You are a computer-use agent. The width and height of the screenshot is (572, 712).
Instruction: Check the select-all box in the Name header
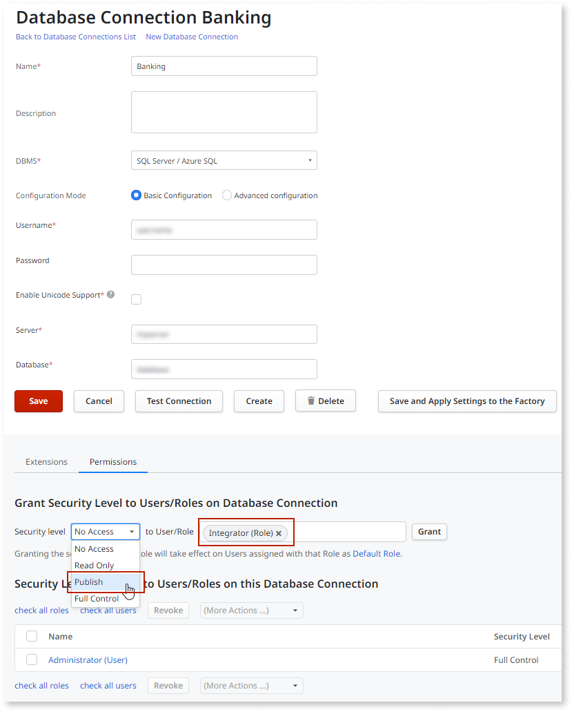click(32, 636)
